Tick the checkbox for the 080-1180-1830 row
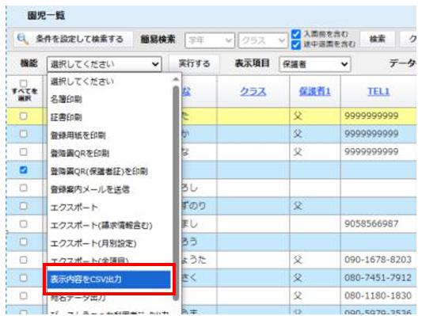Viewport: 422px width, 316px height. 24,296
